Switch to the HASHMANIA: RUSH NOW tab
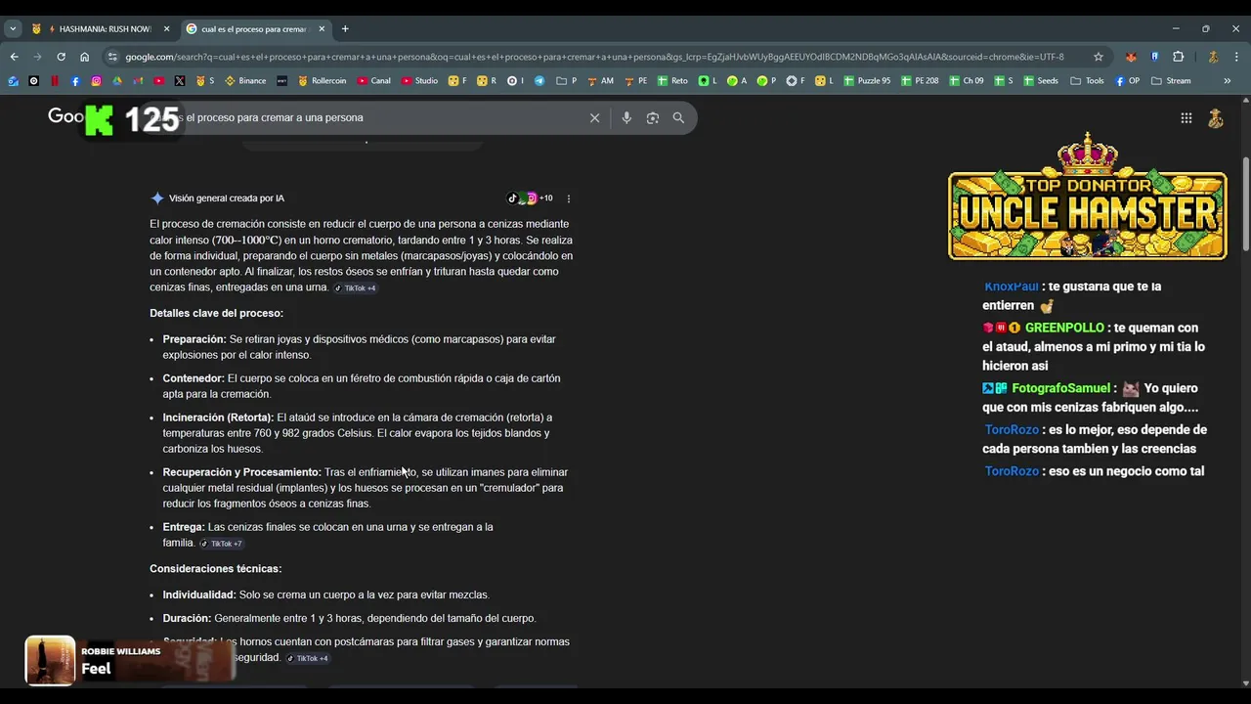The height and width of the screenshot is (704, 1251). 102,29
